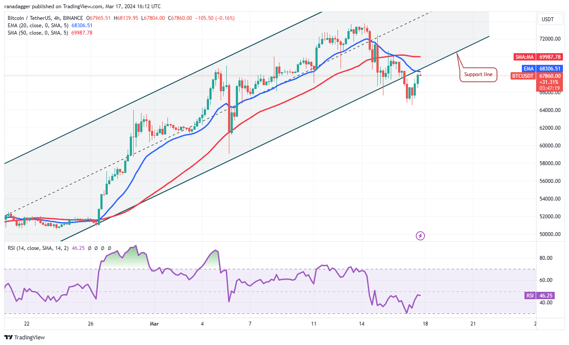Click the Mar date axis label
This screenshot has height=345, width=569.
[154, 324]
